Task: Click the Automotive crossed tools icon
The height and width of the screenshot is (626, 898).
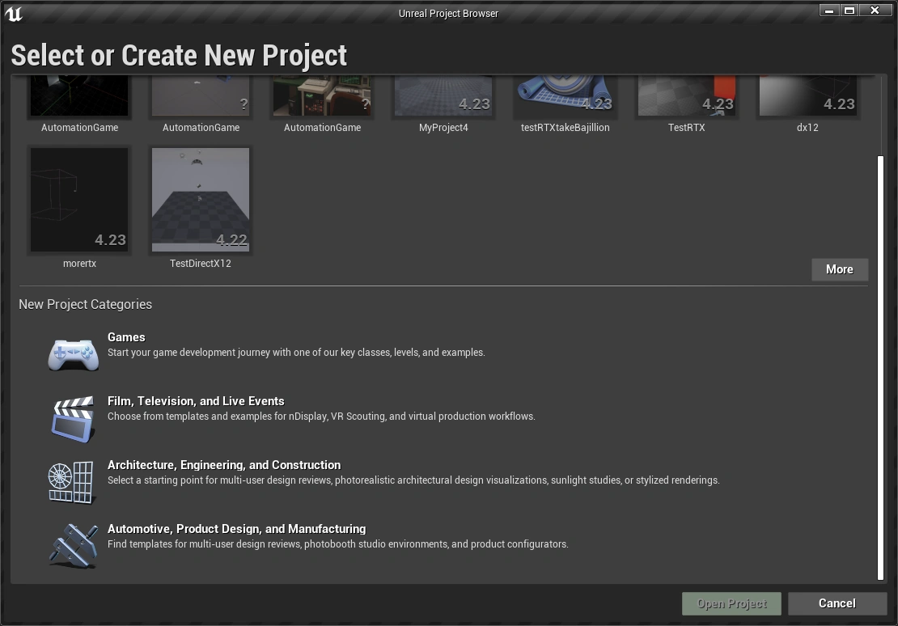Action: tap(74, 545)
